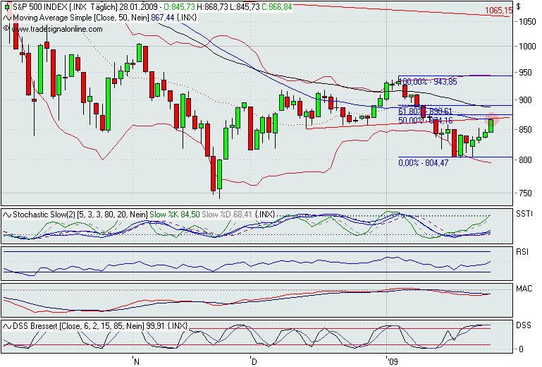Viewport: 542px width, 367px height.
Task: Click the low value L:845,73
Action: coord(244,6)
